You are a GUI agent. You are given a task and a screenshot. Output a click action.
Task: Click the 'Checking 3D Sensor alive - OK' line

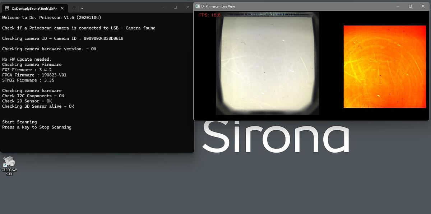pos(38,106)
